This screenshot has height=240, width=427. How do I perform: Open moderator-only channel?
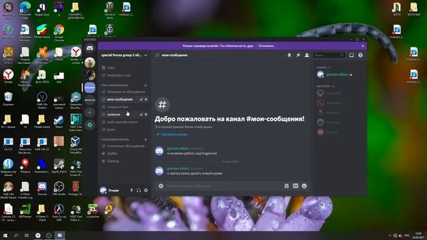[x=124, y=75]
